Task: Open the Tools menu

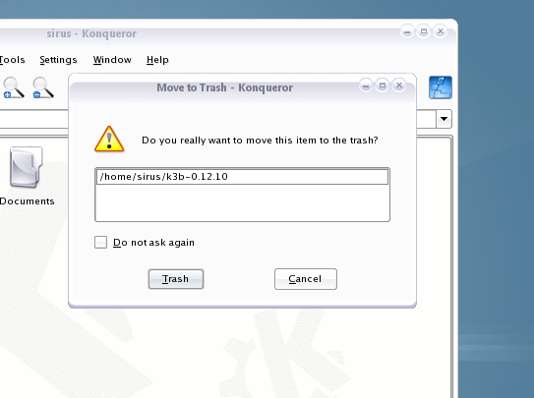Action: coord(12,60)
